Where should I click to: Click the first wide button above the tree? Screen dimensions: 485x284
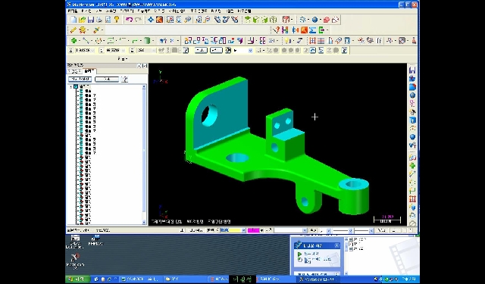click(x=80, y=80)
